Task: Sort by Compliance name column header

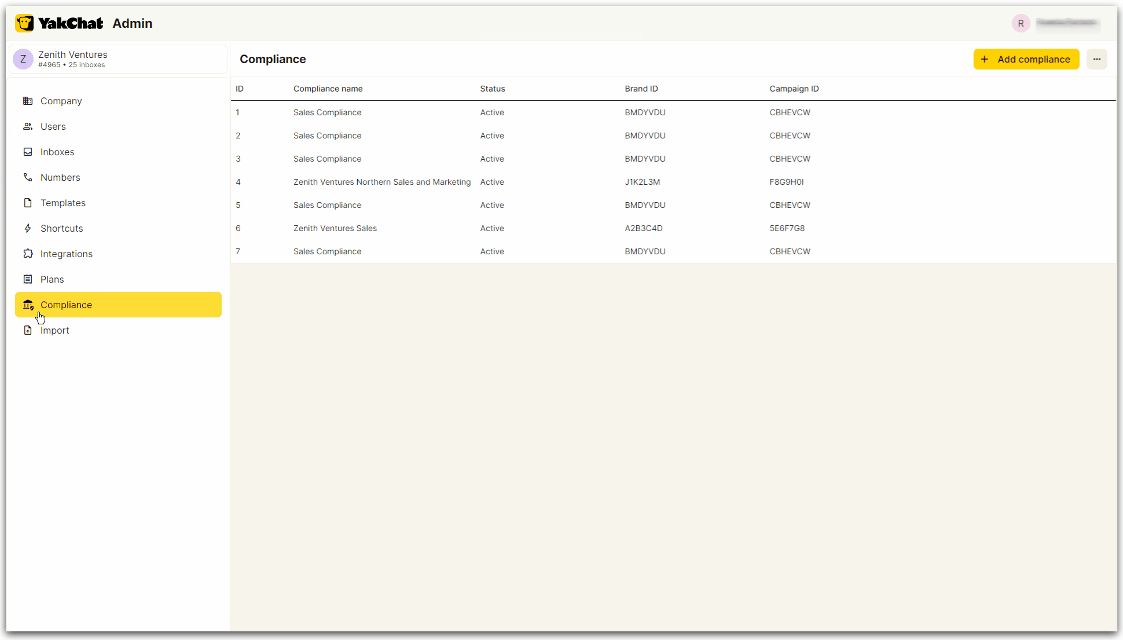Action: click(328, 89)
